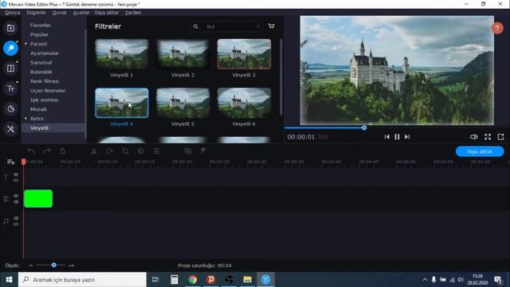
Task: Click the Transition wizard icon
Action: click(x=188, y=151)
